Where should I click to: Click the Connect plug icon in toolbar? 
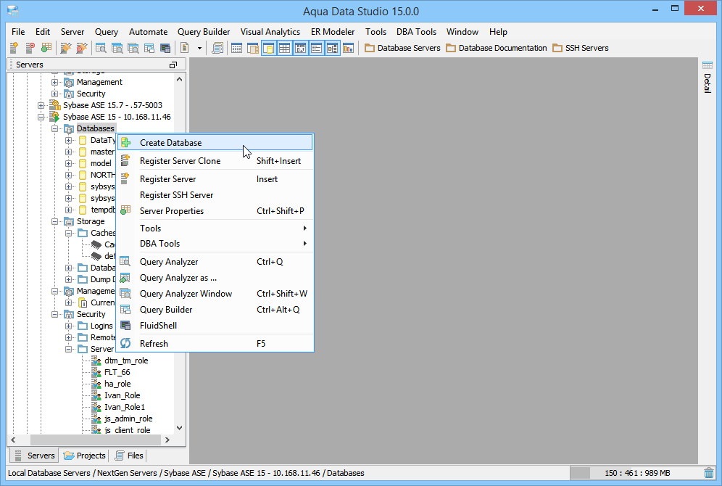[66, 48]
